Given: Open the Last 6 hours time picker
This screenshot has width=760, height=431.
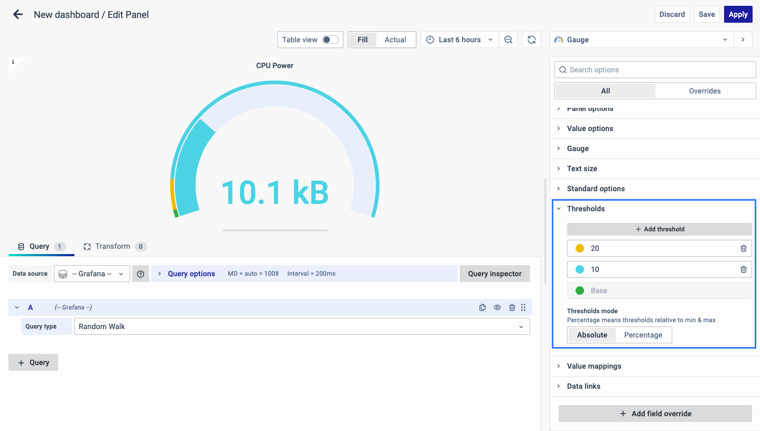Looking at the screenshot, I should click(x=459, y=40).
